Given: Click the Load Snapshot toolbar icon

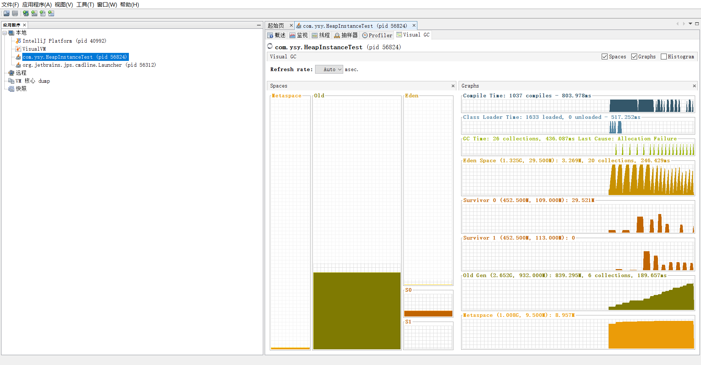Looking at the screenshot, I should 7,13.
